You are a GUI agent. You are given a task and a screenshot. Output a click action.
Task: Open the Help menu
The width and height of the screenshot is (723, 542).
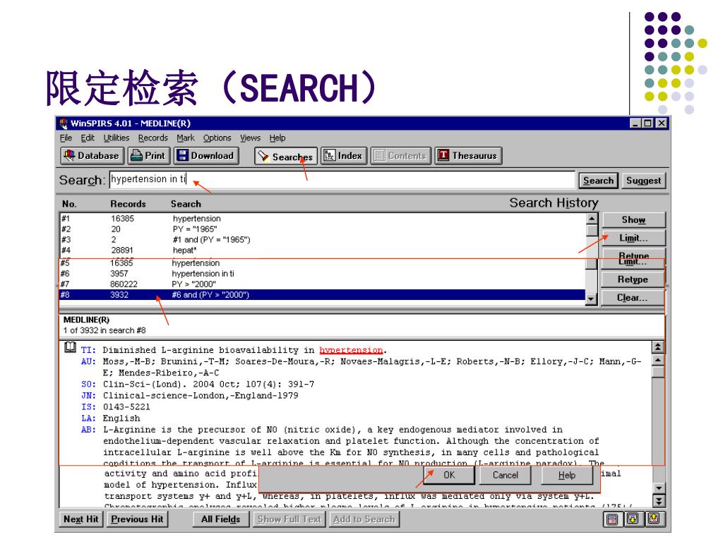point(277,138)
